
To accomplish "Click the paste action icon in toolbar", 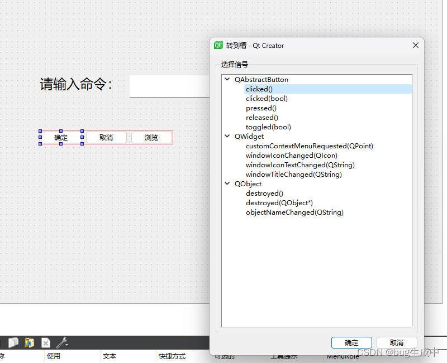I will point(30,342).
